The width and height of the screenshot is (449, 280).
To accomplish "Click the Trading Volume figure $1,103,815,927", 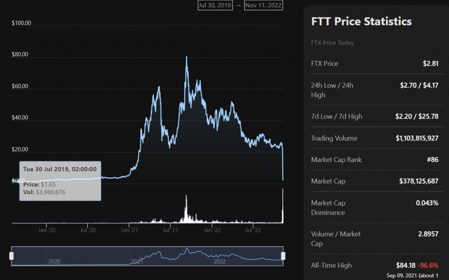I will point(417,138).
